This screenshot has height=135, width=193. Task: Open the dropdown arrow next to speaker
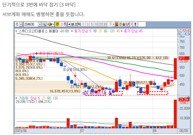[x=53, y=24]
